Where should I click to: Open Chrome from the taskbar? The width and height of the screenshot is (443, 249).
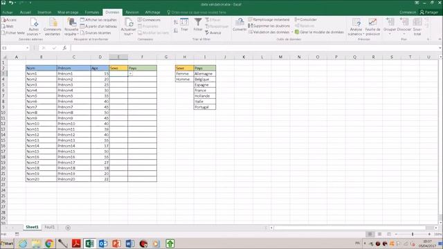click(x=49, y=243)
